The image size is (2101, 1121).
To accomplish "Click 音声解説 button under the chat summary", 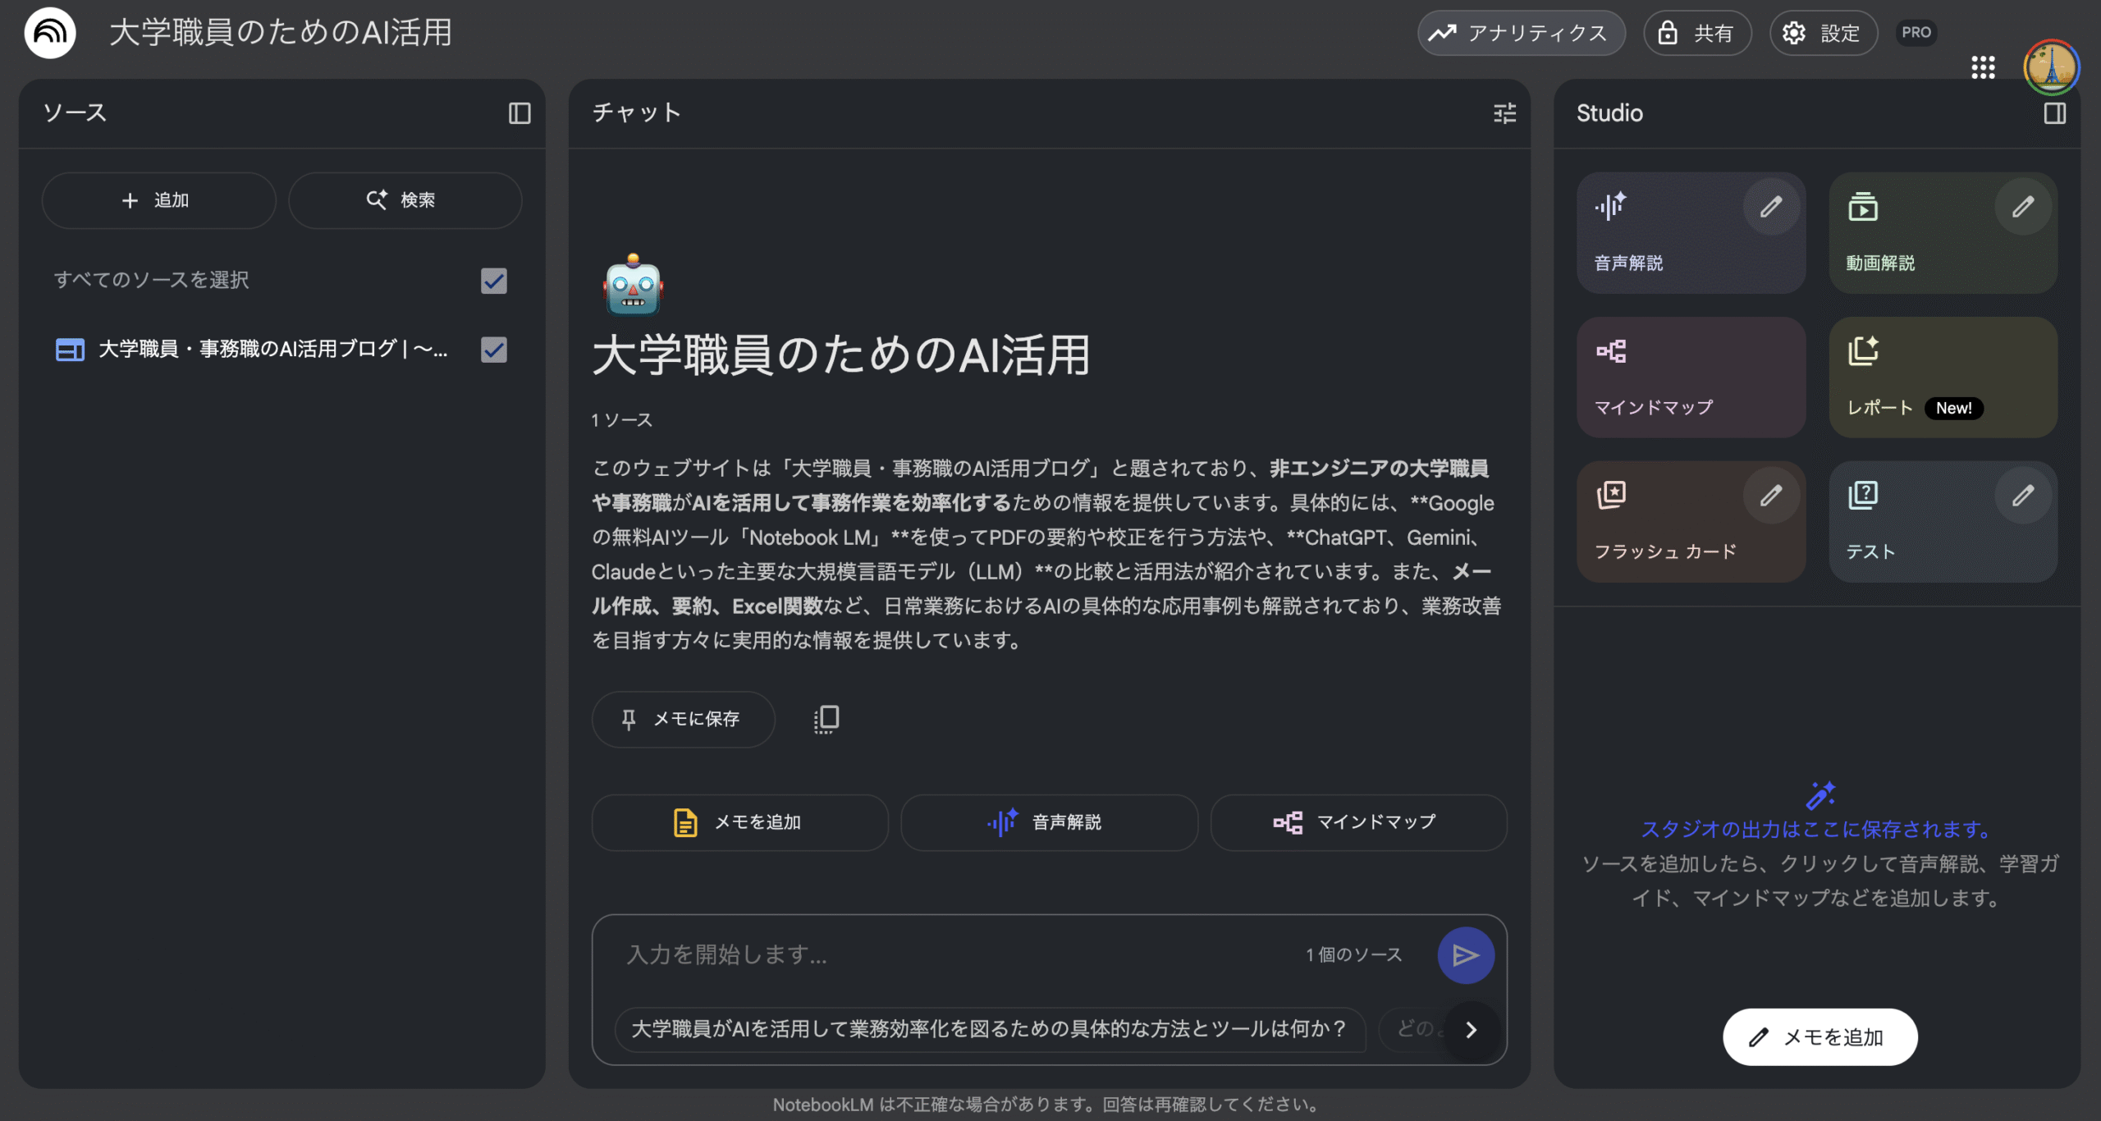I will (x=1049, y=822).
